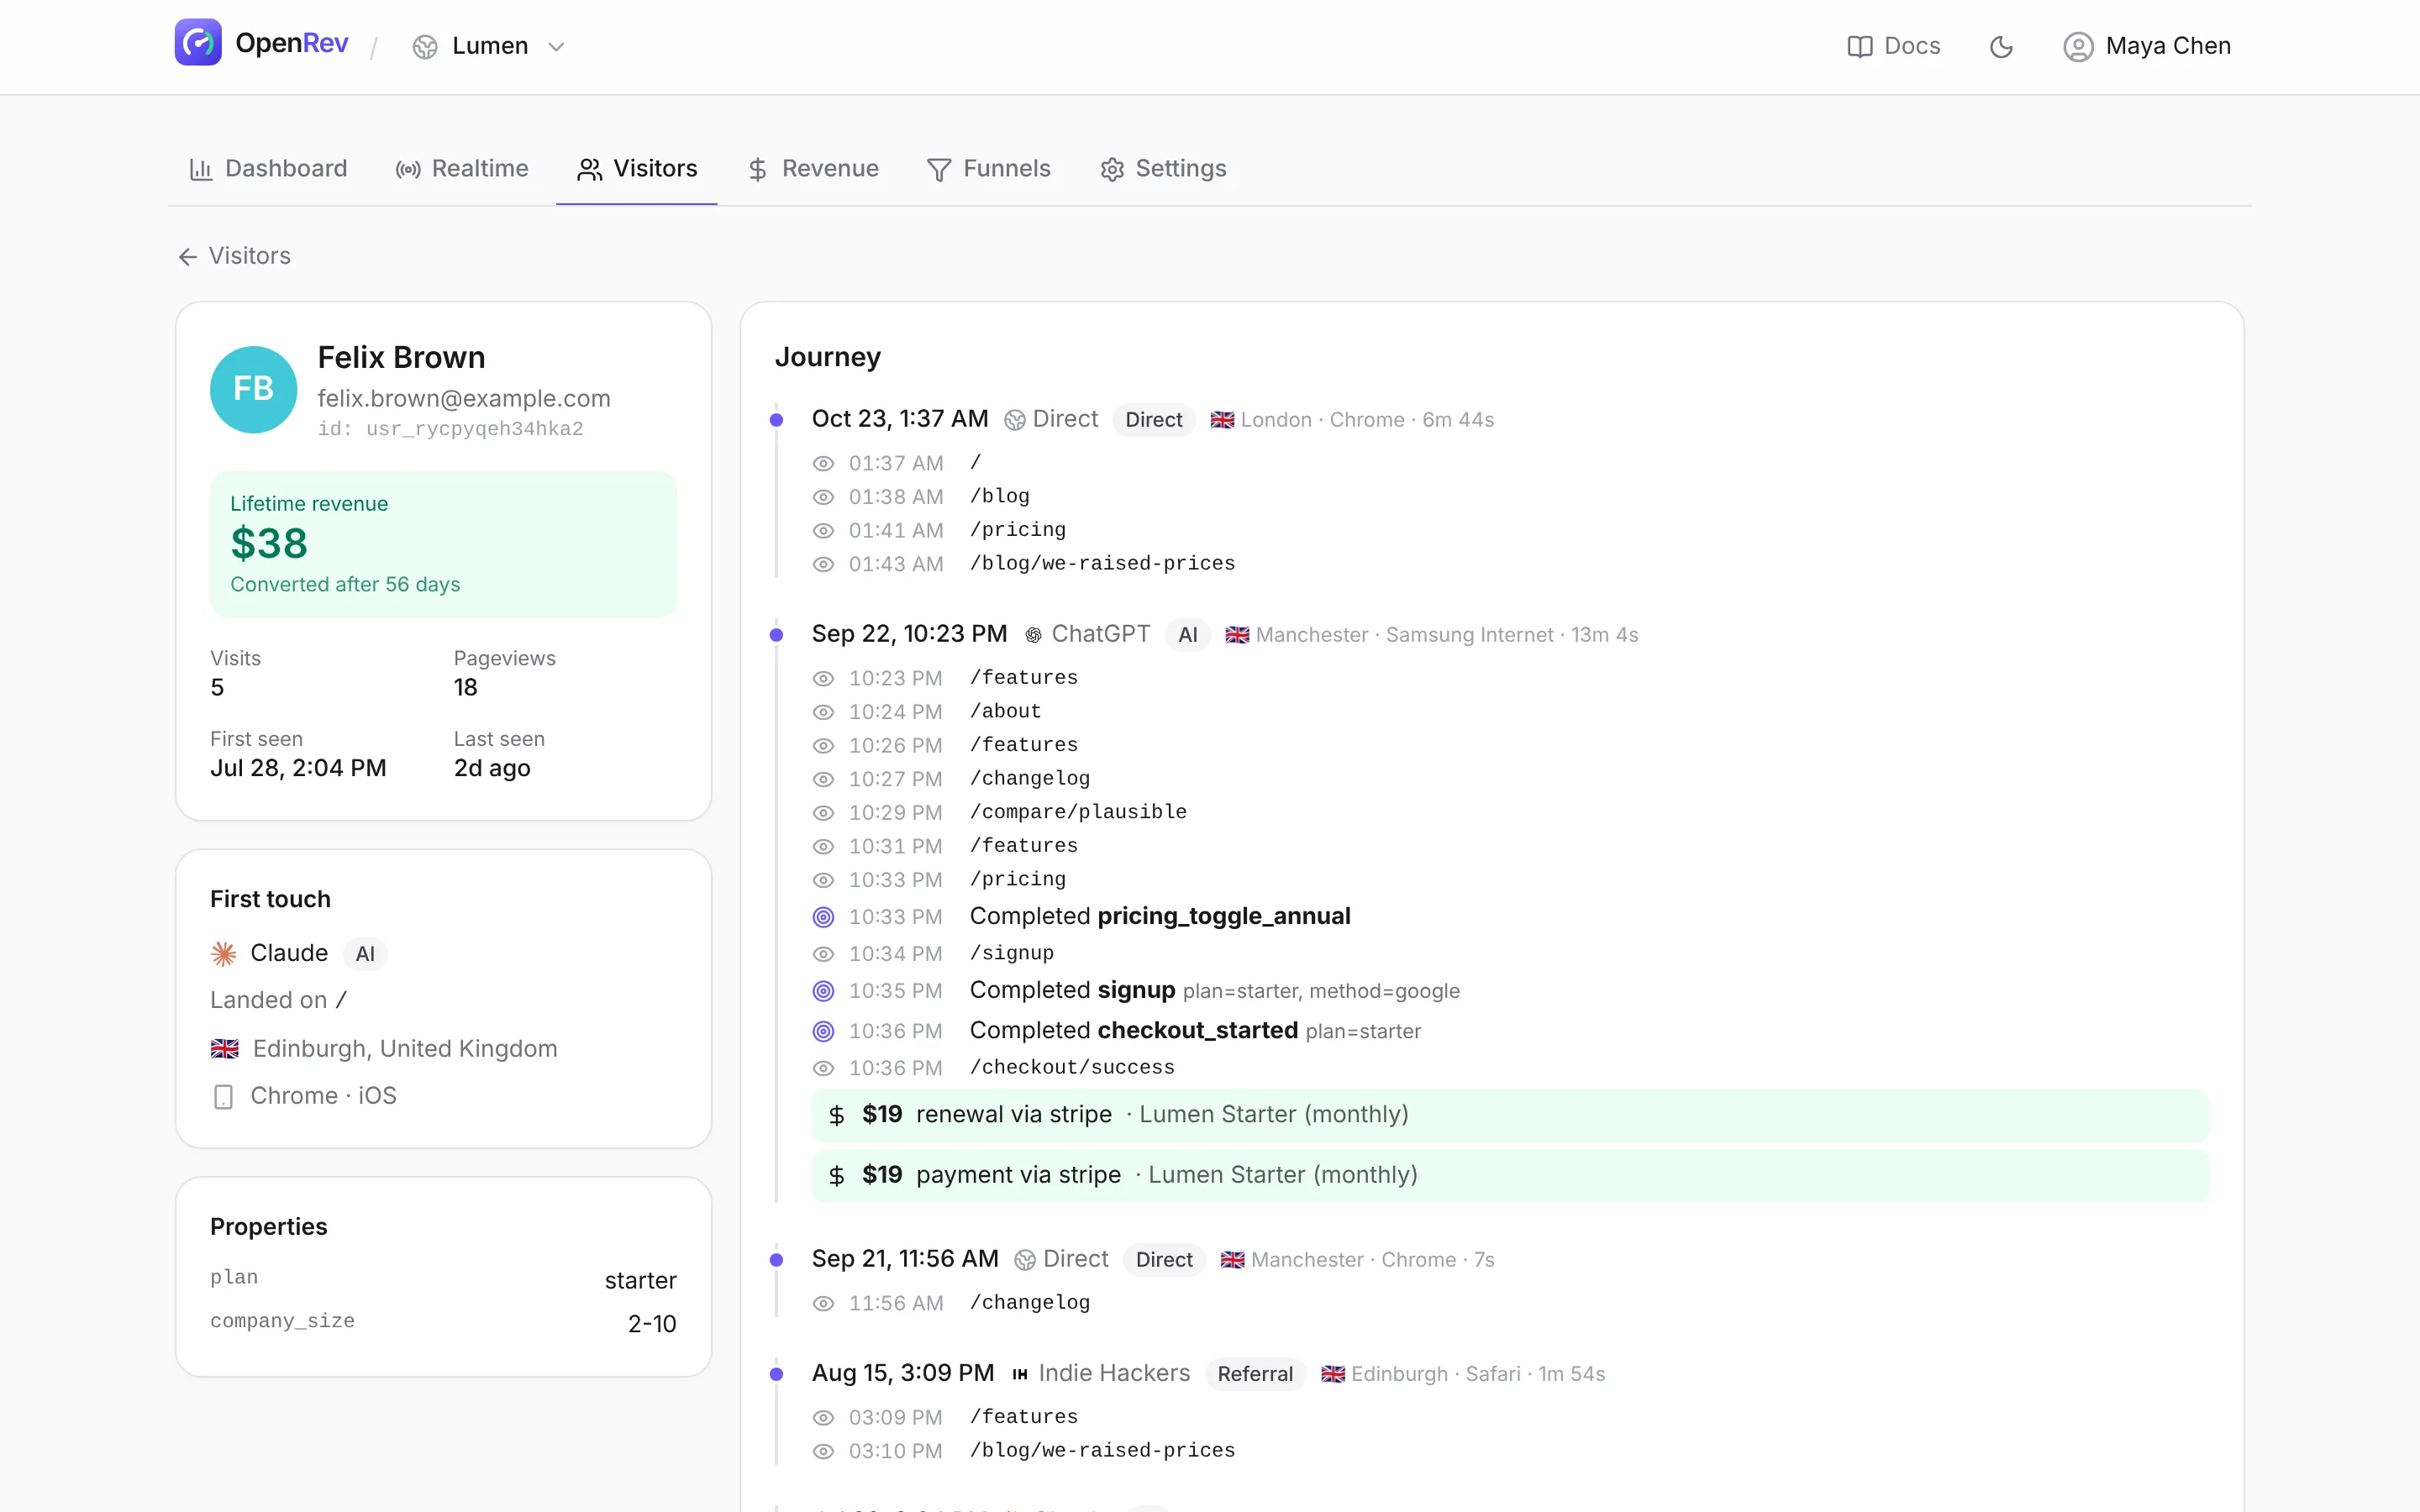Click the goal icon for pricing_toggle_annual
Image resolution: width=2420 pixels, height=1512 pixels.
click(823, 916)
